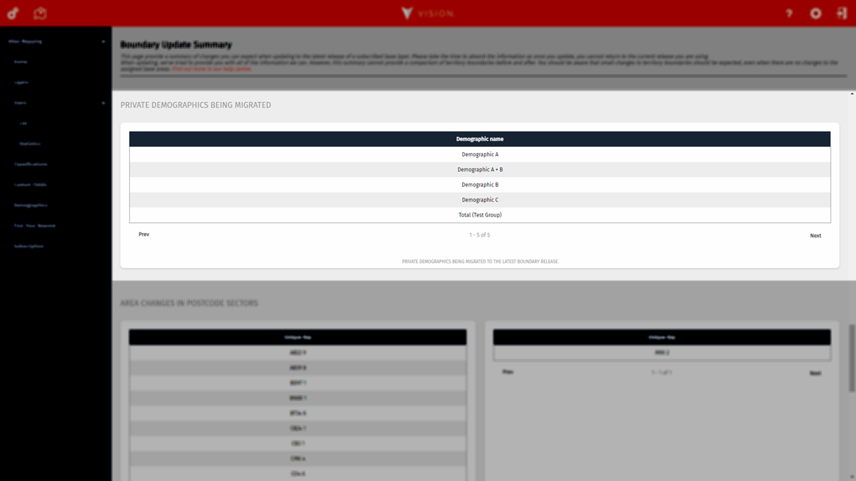Viewport: 856px width, 481px height.
Task: Click the map icon in the top bar
Action: (41, 13)
